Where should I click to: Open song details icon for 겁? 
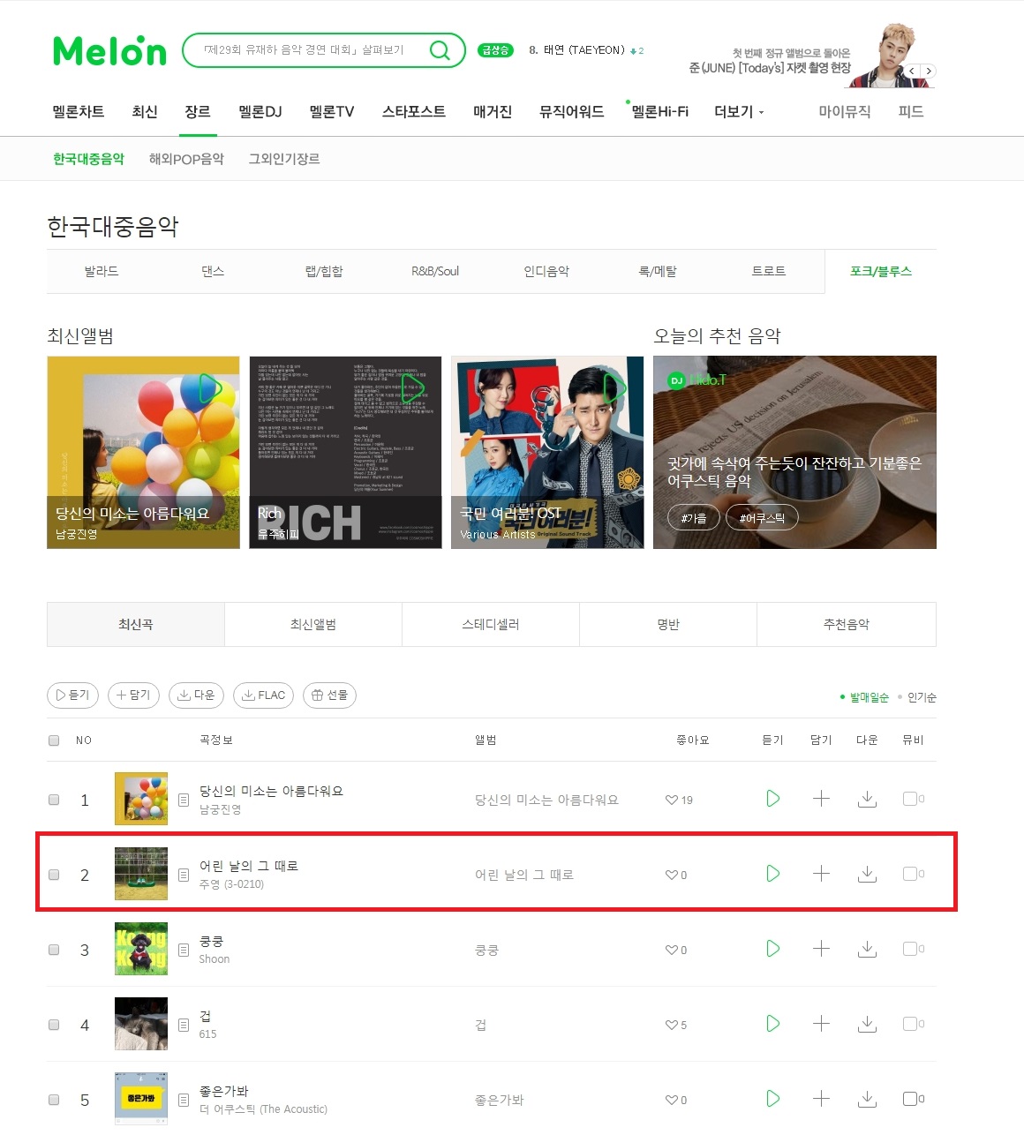click(x=184, y=1025)
